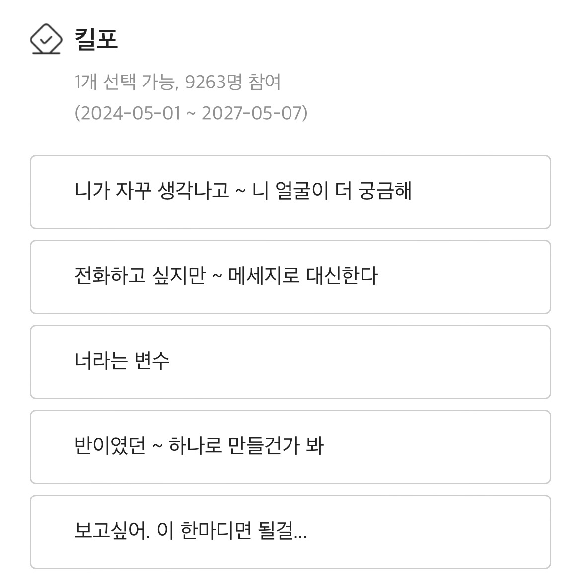The width and height of the screenshot is (581, 580).
Task: Select option 전화하고 싶지만 ~ 메세지로 대신한다
Action: [290, 277]
